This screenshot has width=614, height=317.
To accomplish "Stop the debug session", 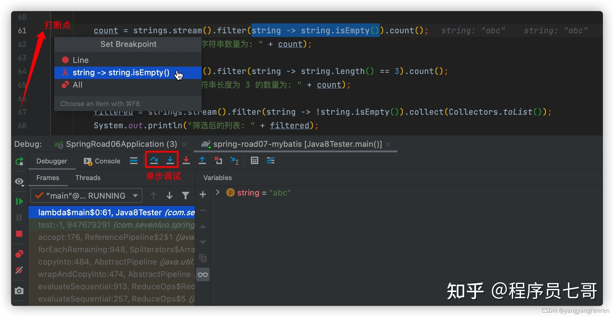I will 19,234.
